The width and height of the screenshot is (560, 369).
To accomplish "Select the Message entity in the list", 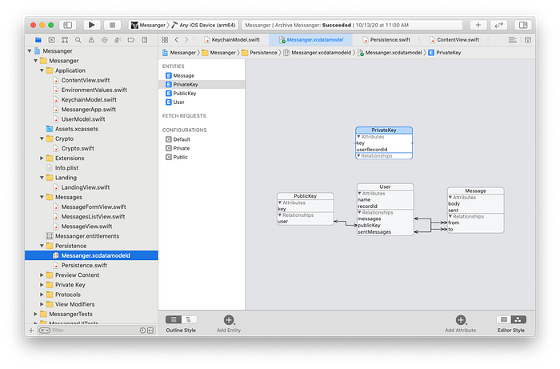I will pyautogui.click(x=202, y=76).
